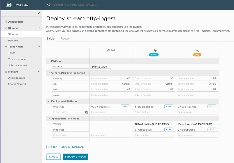The height and width of the screenshot is (163, 234).
Task: Open Jobs executions in the sidebar
Action: (x=18, y=65)
